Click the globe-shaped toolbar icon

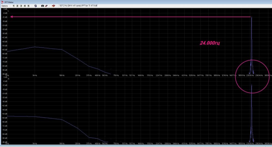pos(35,6)
